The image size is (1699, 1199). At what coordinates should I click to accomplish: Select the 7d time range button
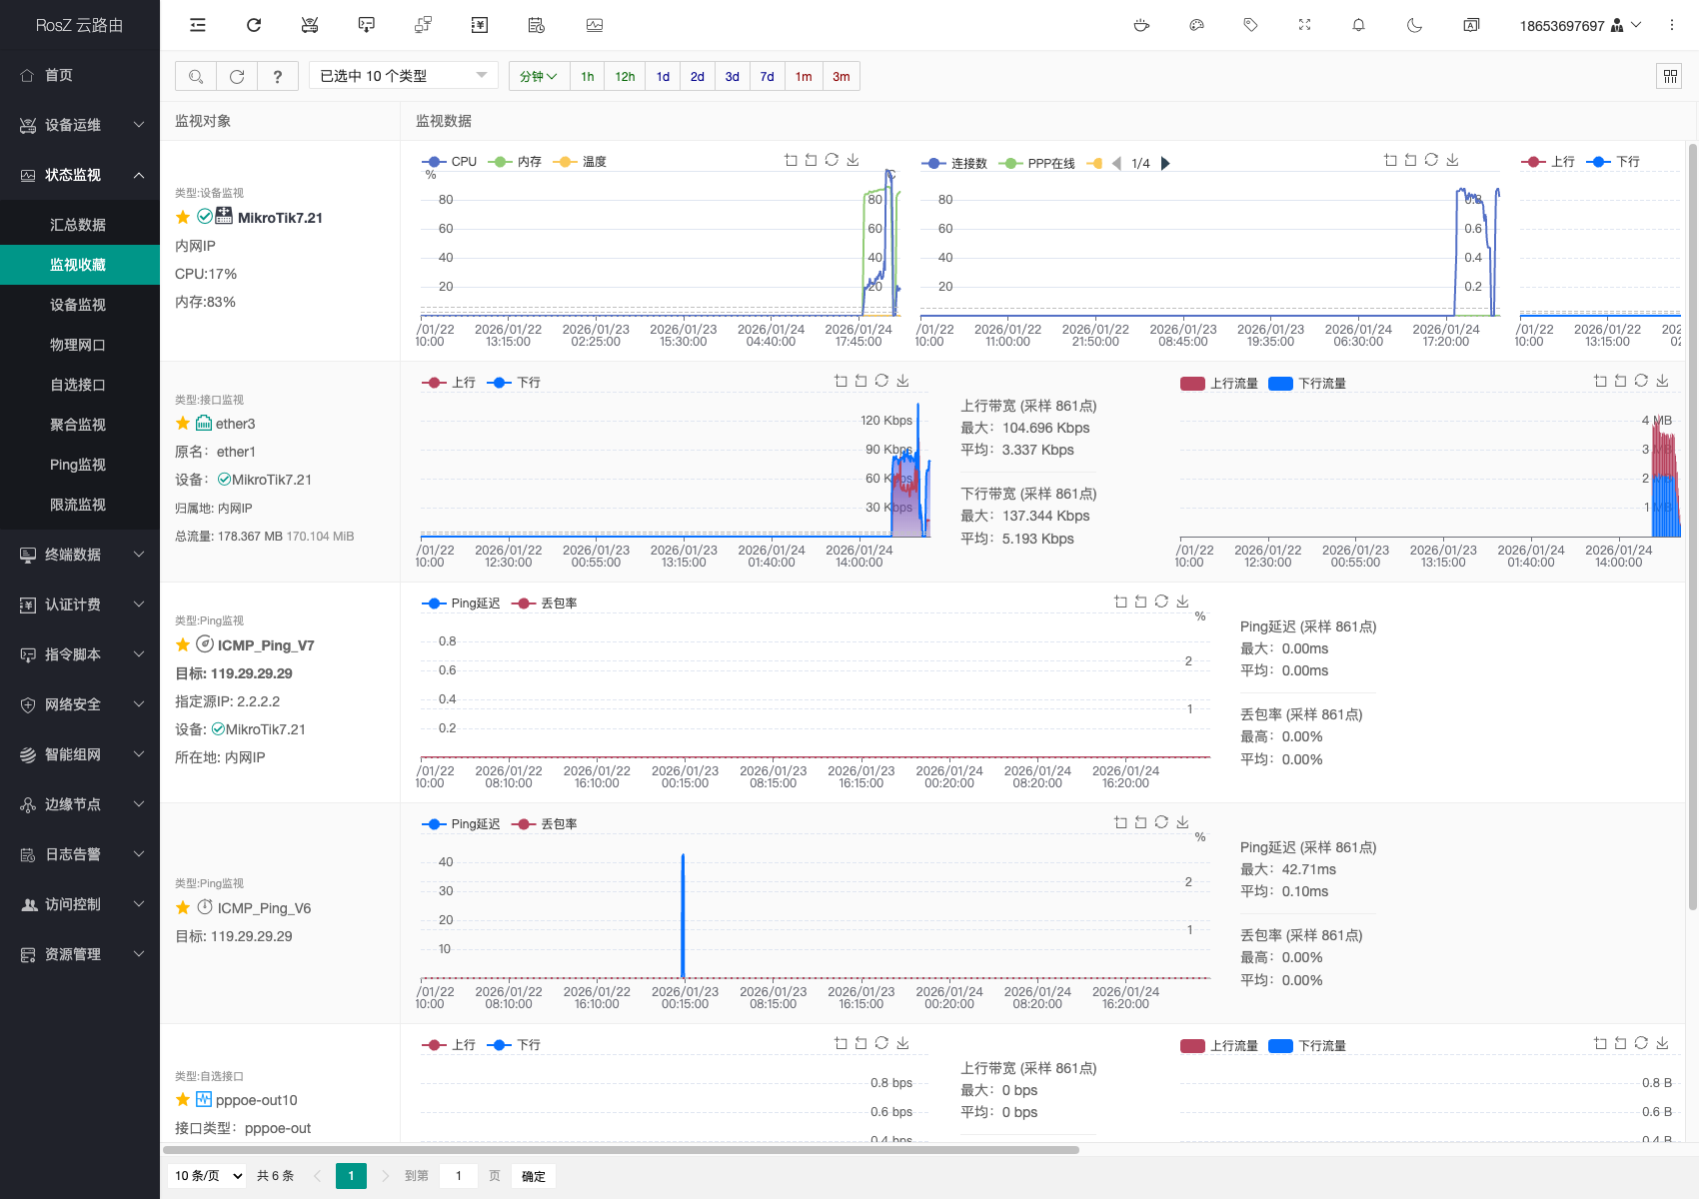tap(767, 76)
